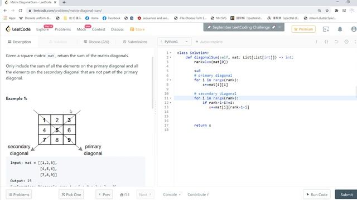357x200 pixels.
Task: Open the sequences and series bookmark
Action: pos(153,18)
